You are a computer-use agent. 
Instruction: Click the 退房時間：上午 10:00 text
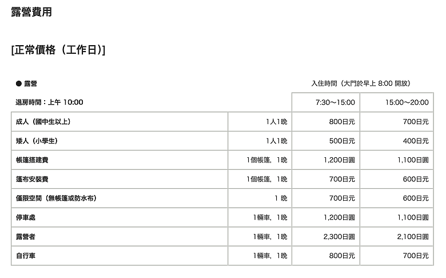[x=49, y=102]
